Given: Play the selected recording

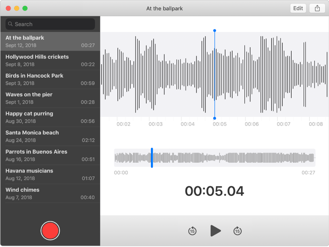Looking at the screenshot, I should coord(215,231).
